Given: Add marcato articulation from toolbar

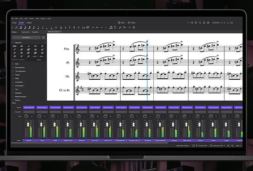Looking at the screenshot, I should 93,28.
